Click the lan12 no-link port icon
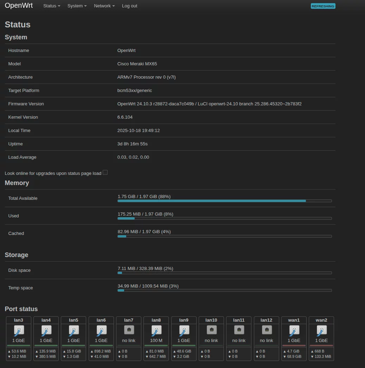This screenshot has height=368, width=365. point(267,330)
